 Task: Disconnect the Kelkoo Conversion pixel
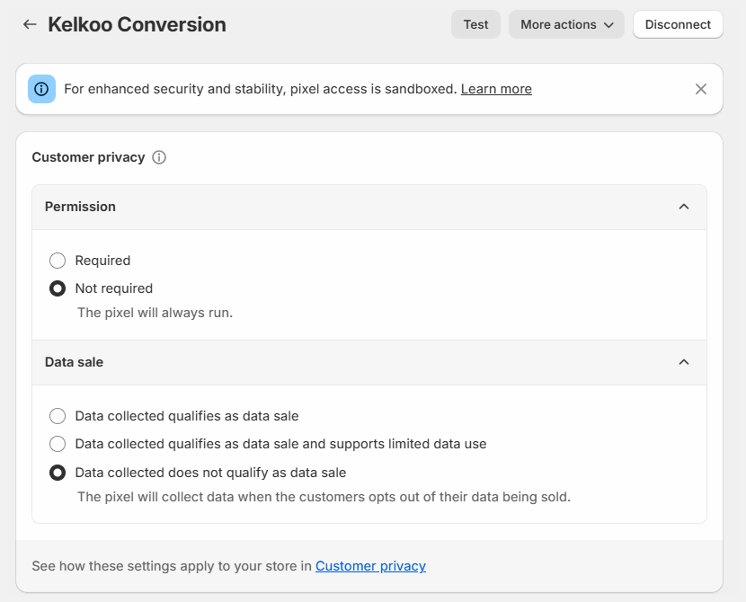tap(678, 24)
